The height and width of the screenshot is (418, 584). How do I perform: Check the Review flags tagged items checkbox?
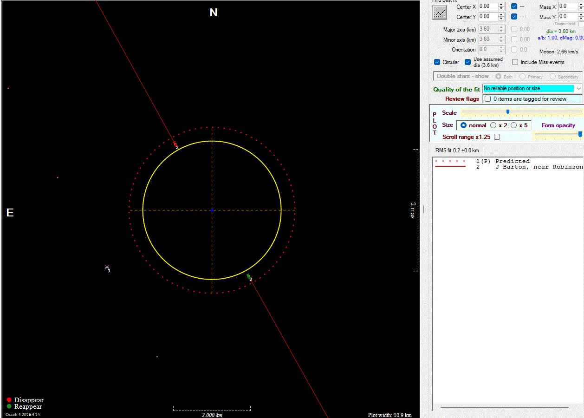(487, 99)
